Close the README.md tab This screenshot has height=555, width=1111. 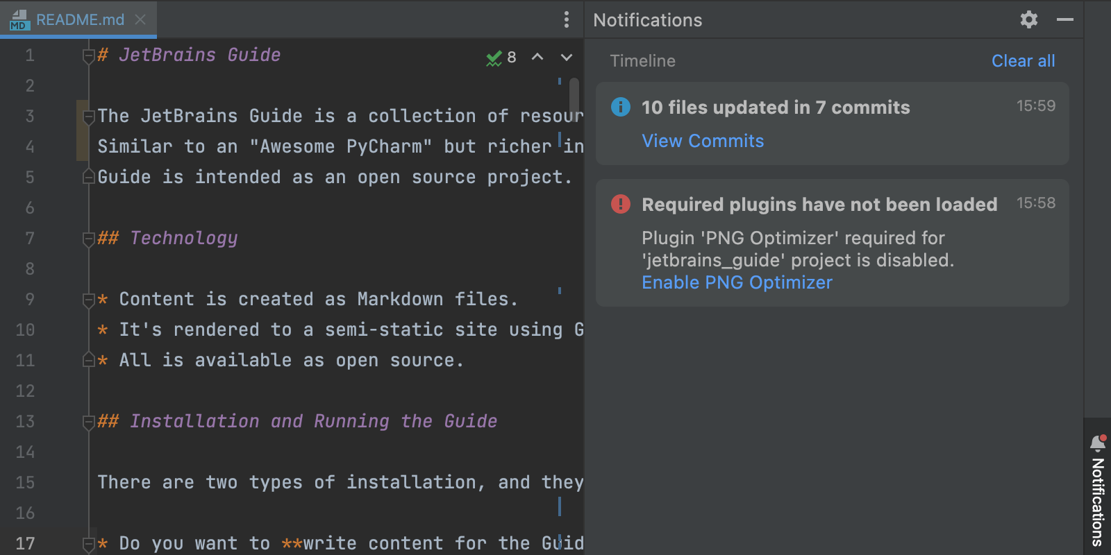coord(140,19)
